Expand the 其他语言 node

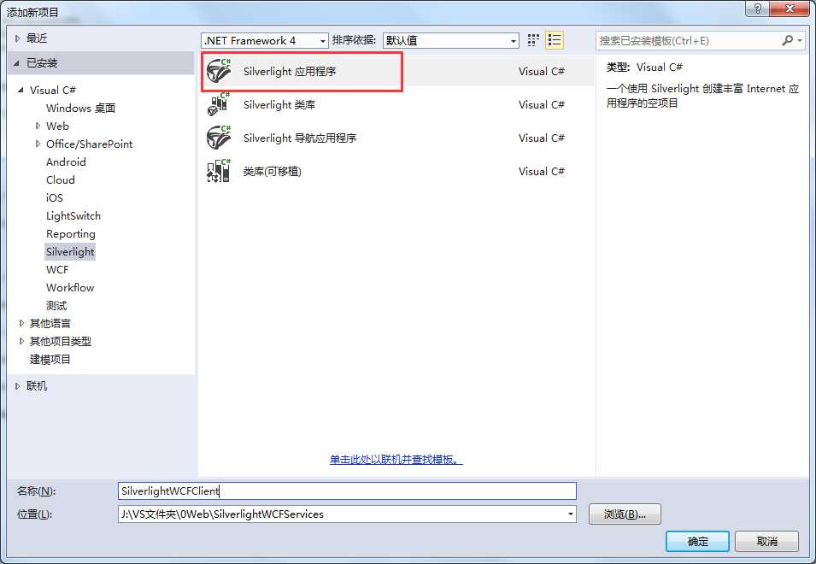(21, 323)
